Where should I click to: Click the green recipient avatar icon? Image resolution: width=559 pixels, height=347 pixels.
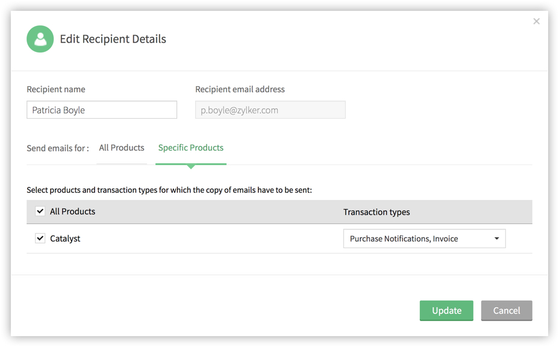click(40, 39)
